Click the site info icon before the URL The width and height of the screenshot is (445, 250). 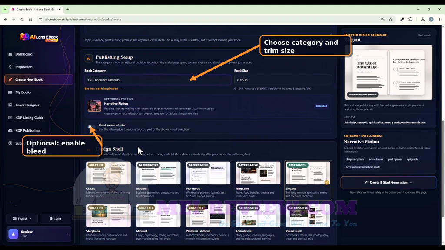(40, 19)
